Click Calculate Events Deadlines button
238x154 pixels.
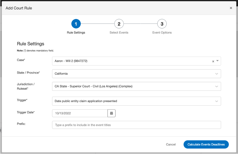pos(206,145)
